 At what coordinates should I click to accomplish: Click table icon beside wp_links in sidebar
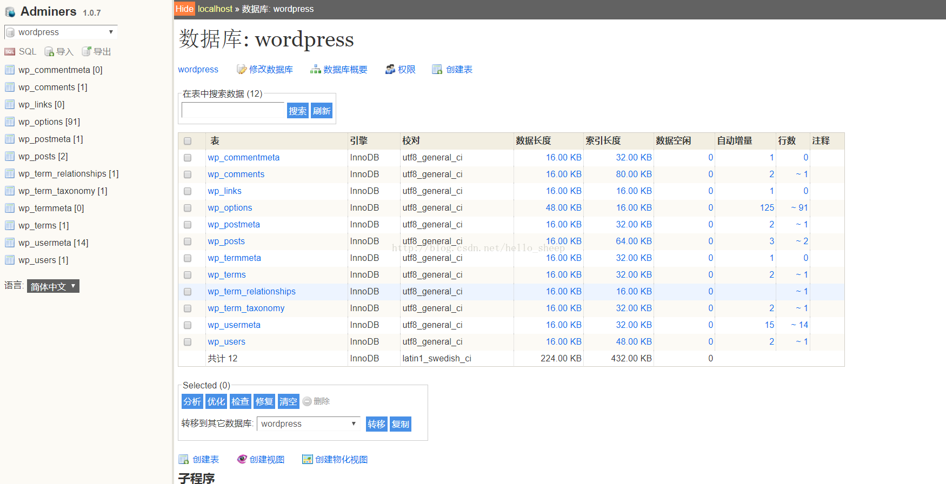click(10, 104)
